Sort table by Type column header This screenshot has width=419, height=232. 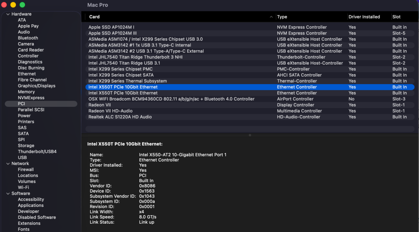tap(282, 17)
